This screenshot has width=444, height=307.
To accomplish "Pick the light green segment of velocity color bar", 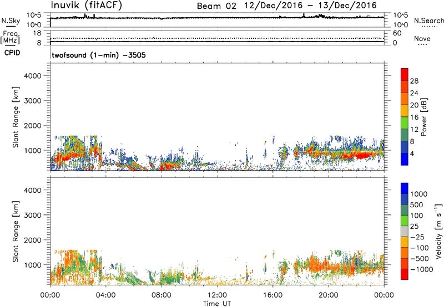I will (x=405, y=221).
